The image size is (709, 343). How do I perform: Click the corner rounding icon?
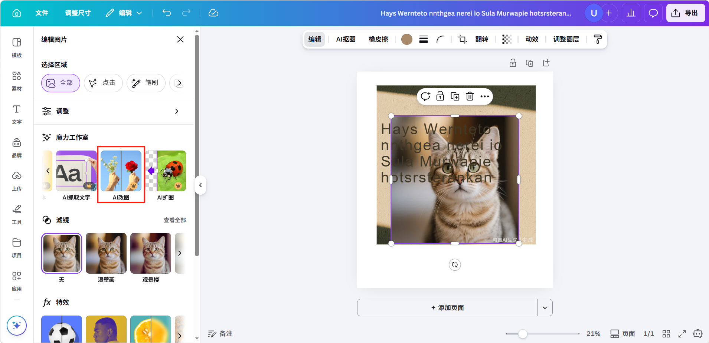coord(440,39)
